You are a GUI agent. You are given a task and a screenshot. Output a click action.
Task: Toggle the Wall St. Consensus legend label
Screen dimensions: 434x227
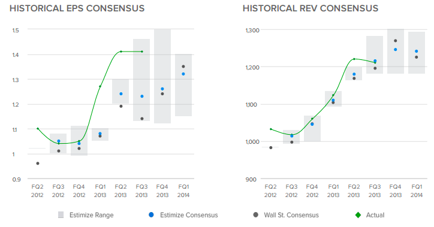coord(291,215)
